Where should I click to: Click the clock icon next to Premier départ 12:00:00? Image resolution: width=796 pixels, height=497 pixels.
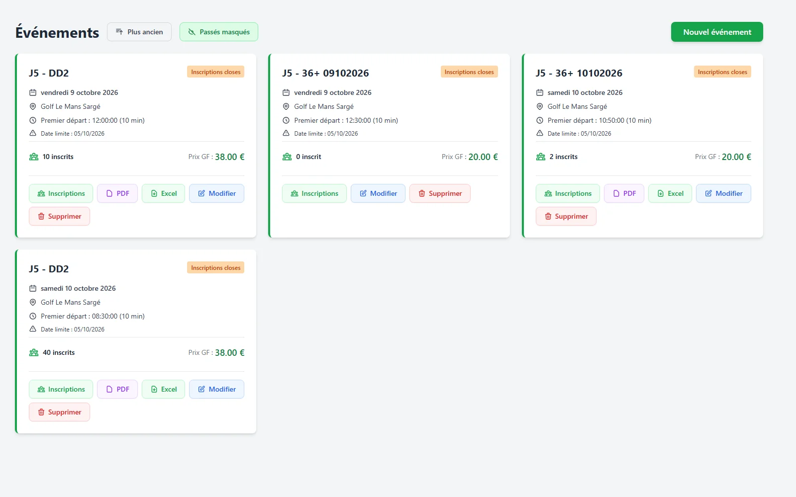pyautogui.click(x=33, y=120)
